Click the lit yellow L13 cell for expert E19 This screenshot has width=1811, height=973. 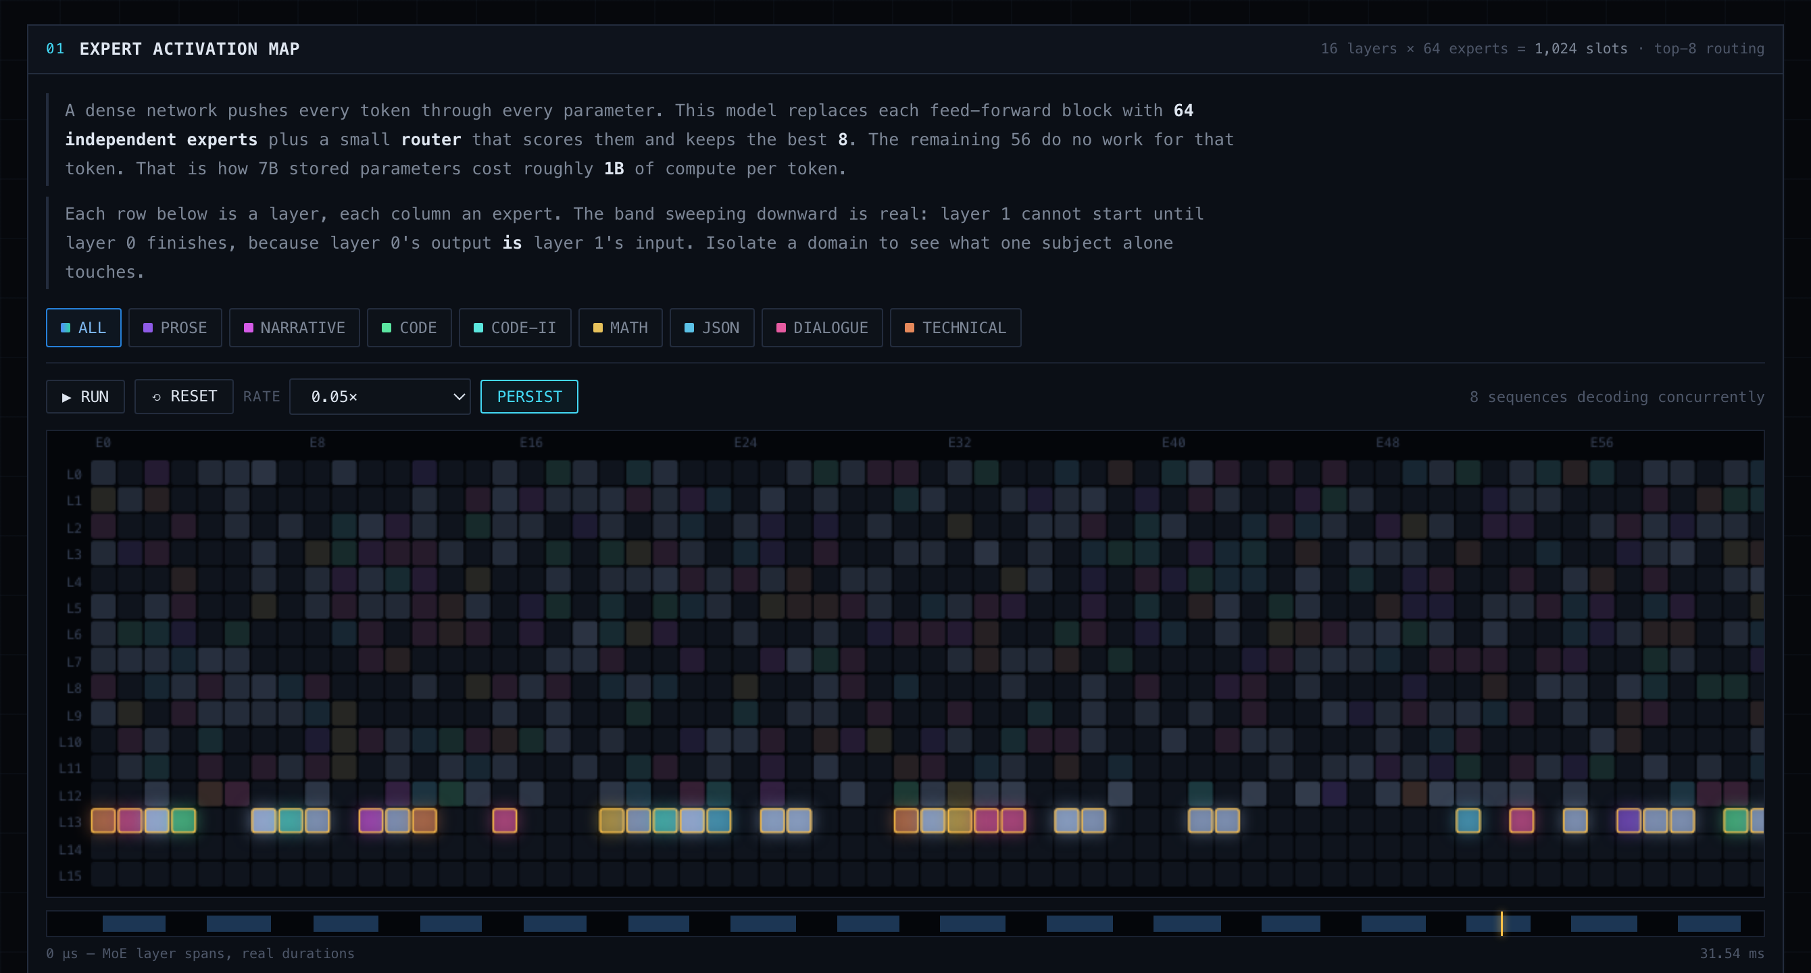tap(612, 820)
